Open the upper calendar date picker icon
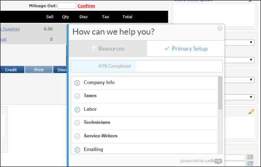The image size is (261, 167). [x=250, y=157]
